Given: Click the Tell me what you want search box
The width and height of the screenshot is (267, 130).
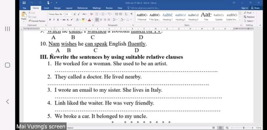Looking at the screenshot, I should 143,8.
